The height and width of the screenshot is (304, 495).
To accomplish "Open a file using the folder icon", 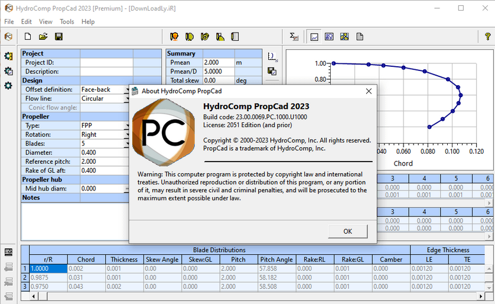I will click(x=43, y=37).
